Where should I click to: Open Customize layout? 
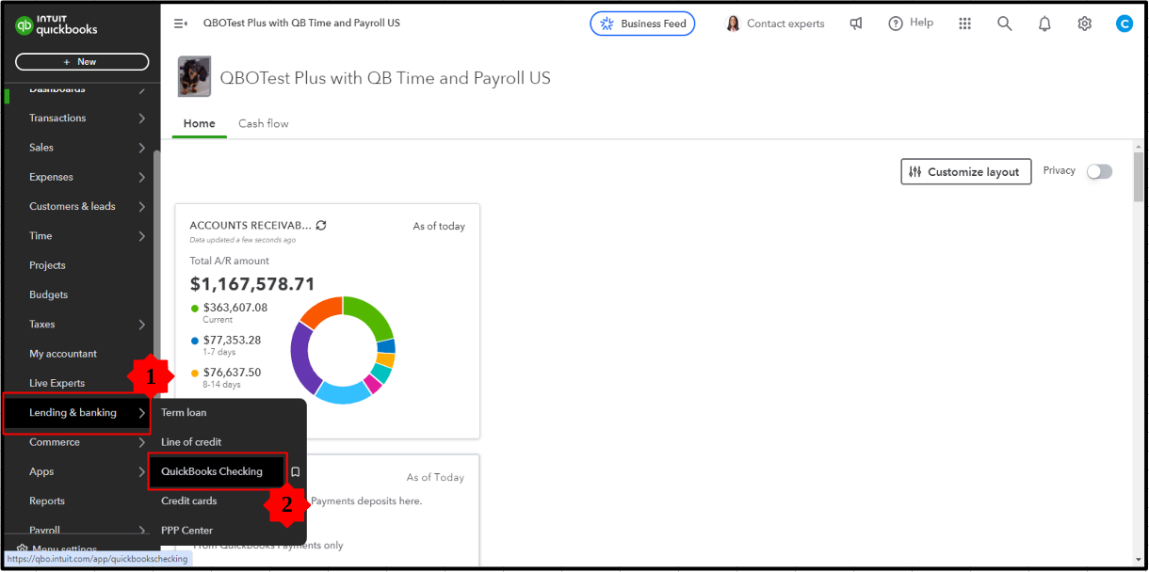point(965,171)
